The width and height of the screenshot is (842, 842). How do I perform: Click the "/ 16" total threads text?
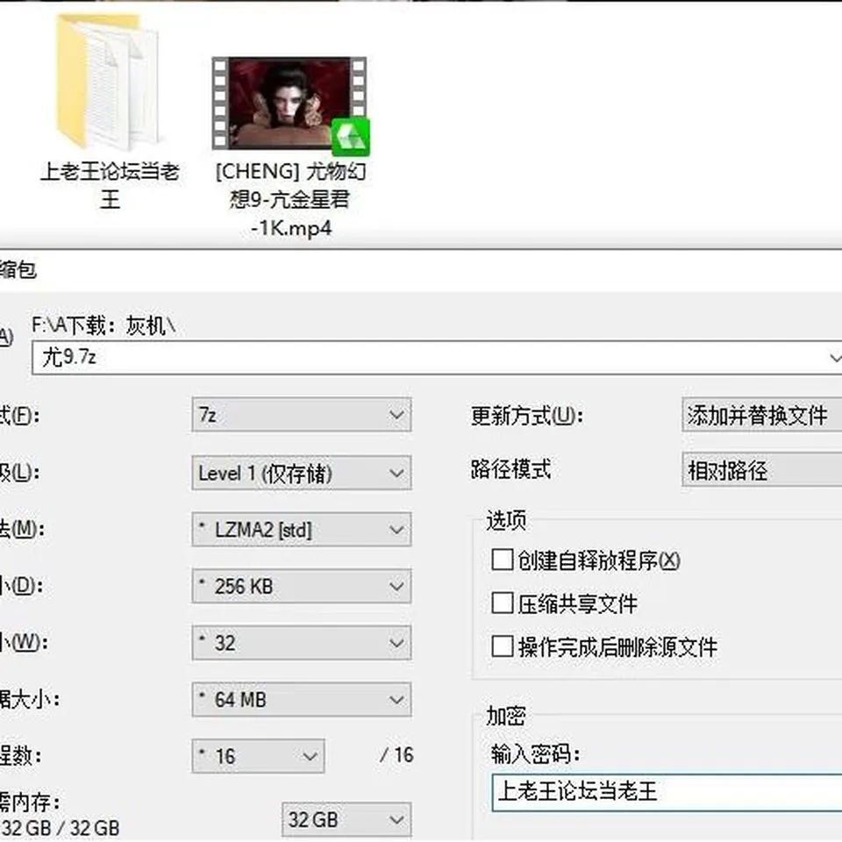click(x=396, y=755)
